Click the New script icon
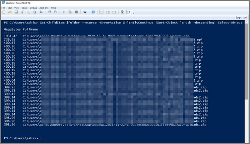Image resolution: width=250 pixels, height=144 pixels. [4, 12]
